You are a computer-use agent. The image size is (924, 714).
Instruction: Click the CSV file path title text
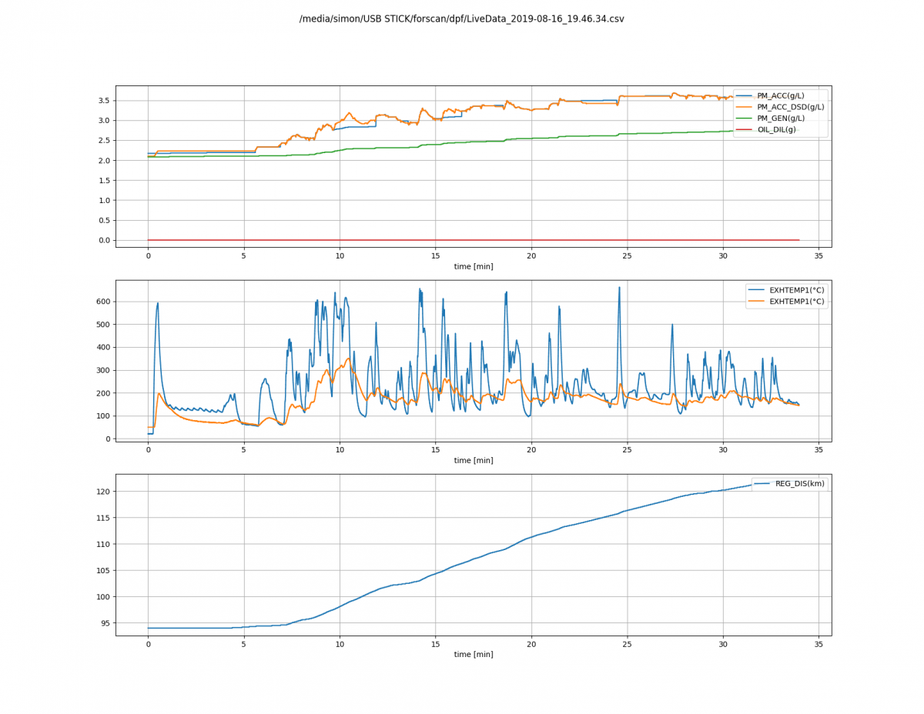(x=462, y=18)
